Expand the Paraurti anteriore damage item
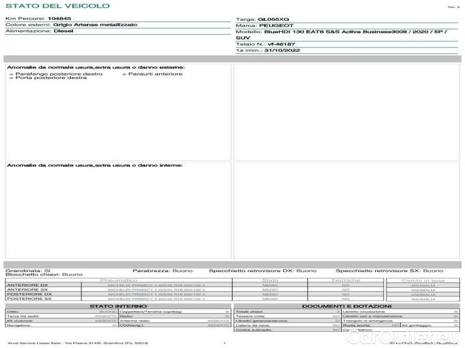This screenshot has width=465, height=348. point(155,74)
